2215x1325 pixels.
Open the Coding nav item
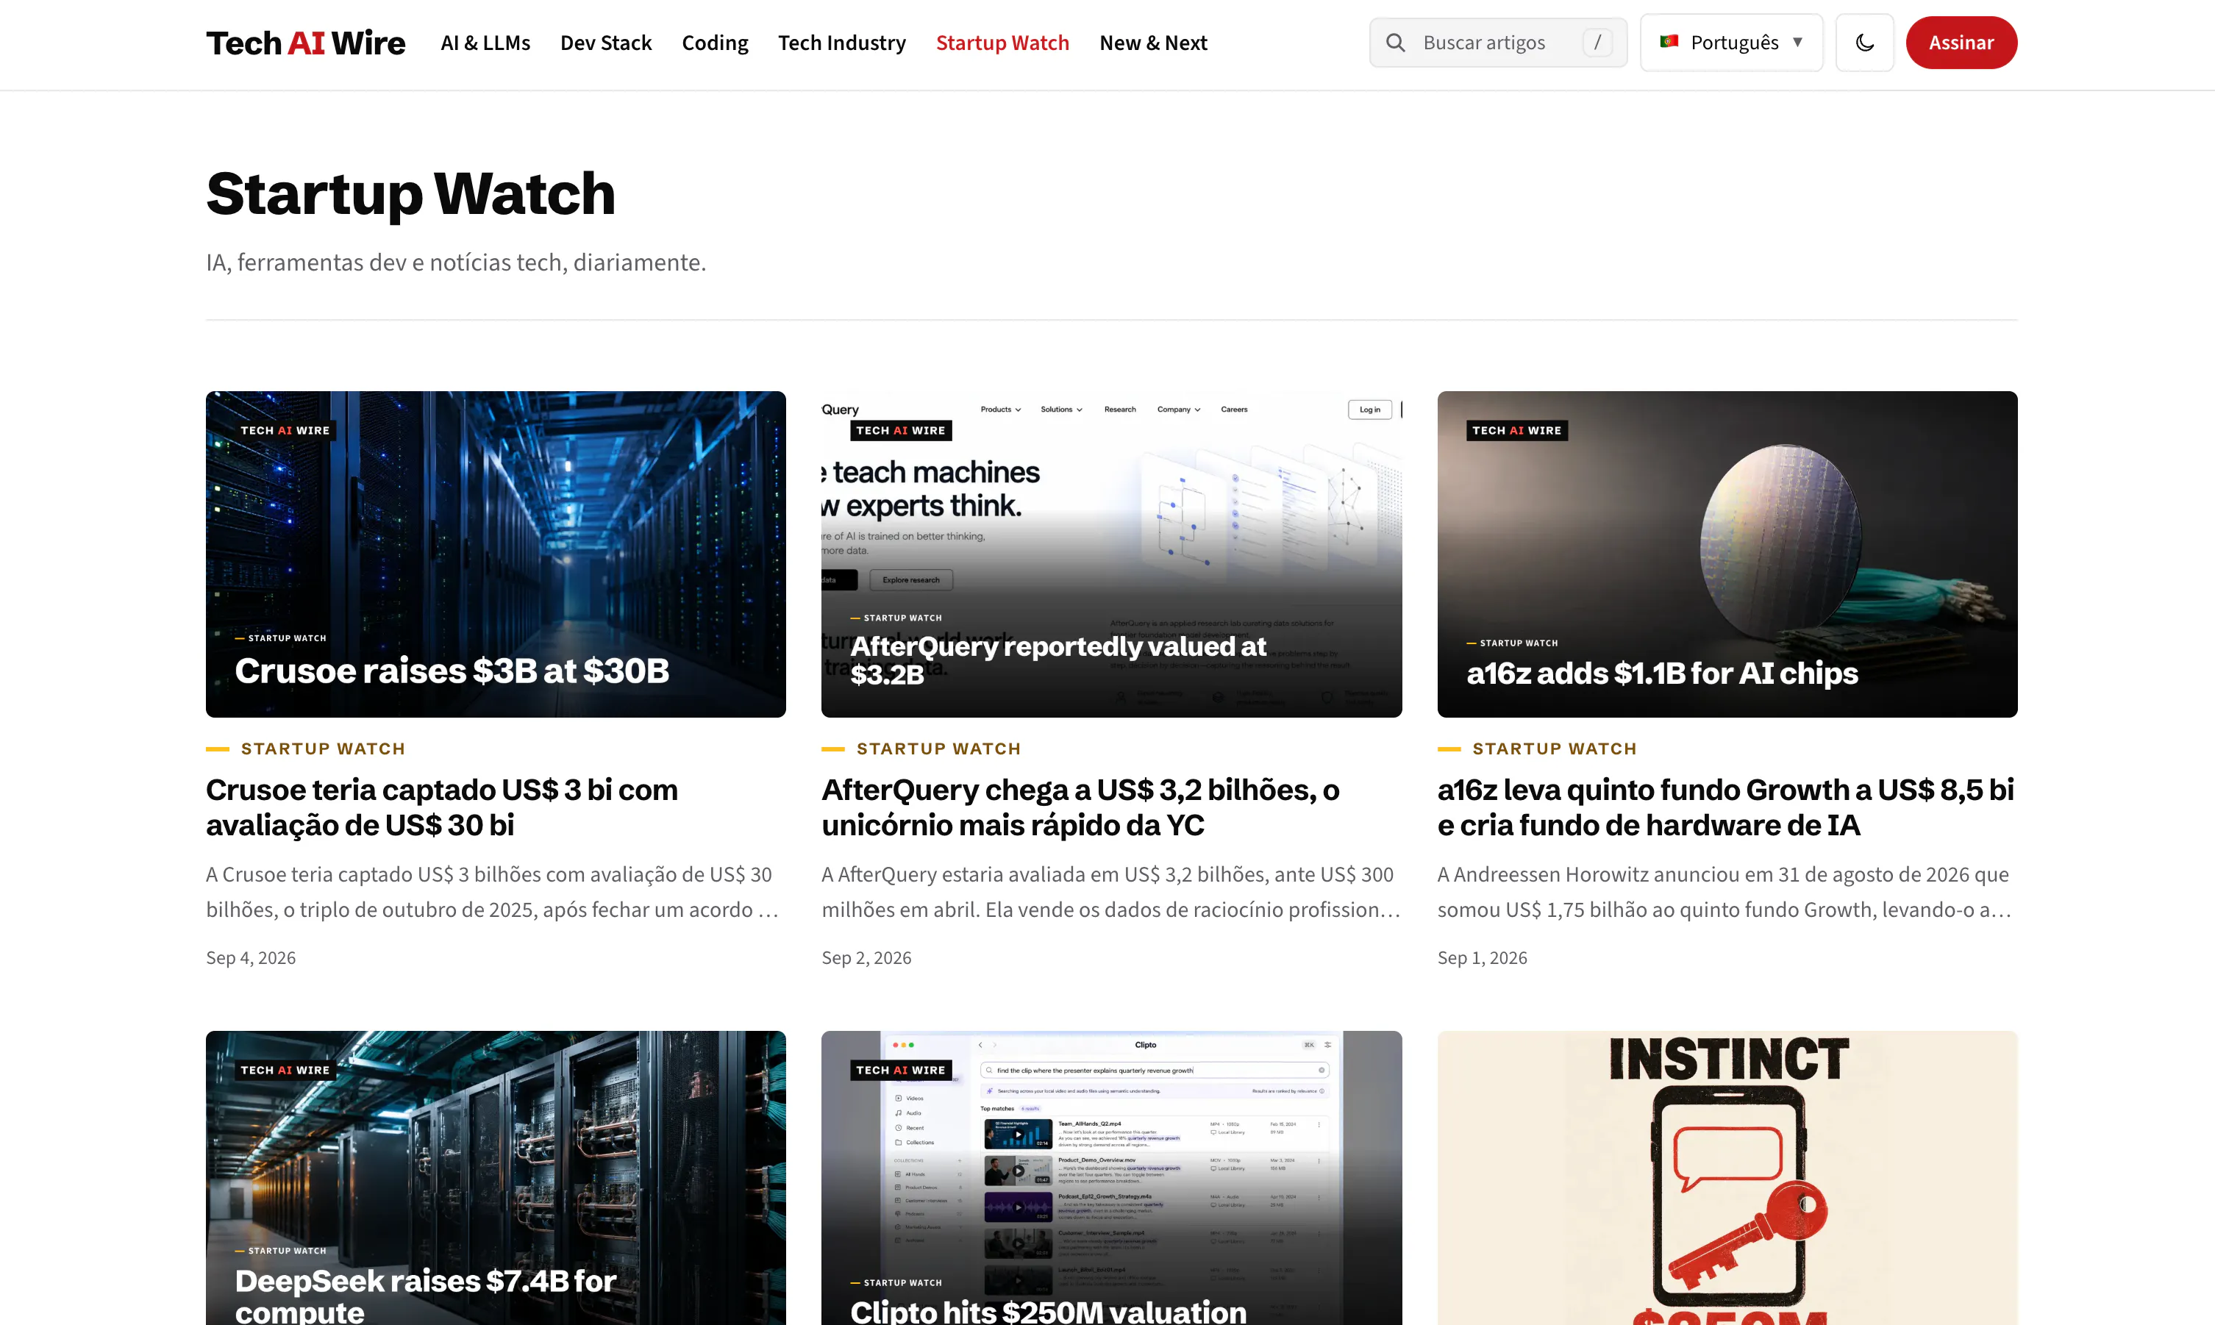click(x=714, y=43)
